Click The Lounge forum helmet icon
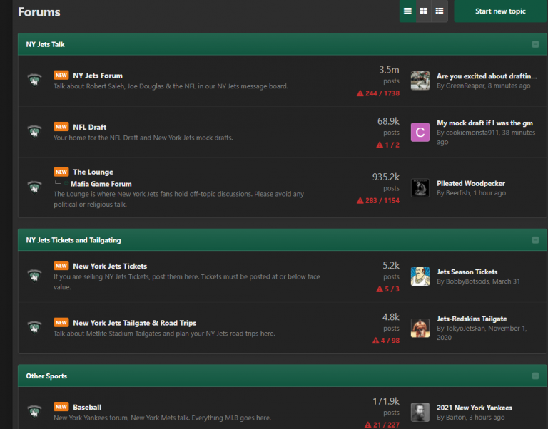The image size is (548, 429). pos(34,187)
